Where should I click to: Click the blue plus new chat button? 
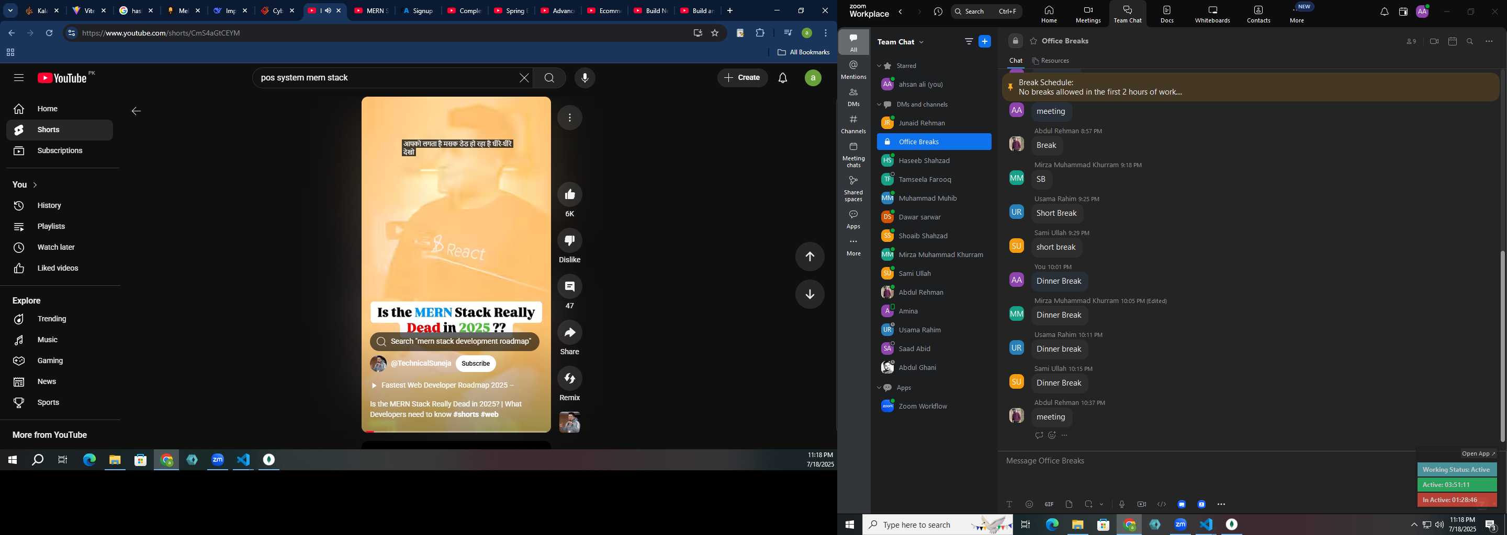[985, 41]
